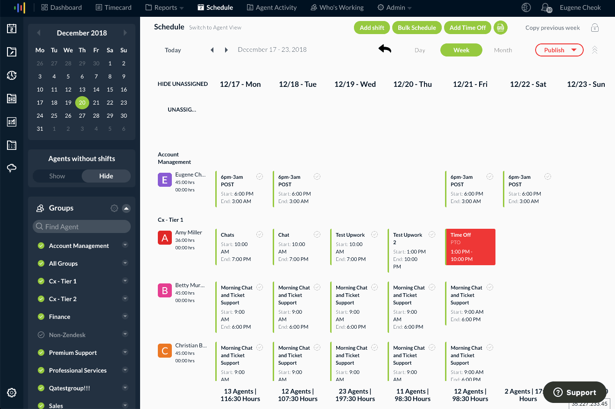Click the Add Time Off button
This screenshot has width=615, height=409.
tap(467, 28)
